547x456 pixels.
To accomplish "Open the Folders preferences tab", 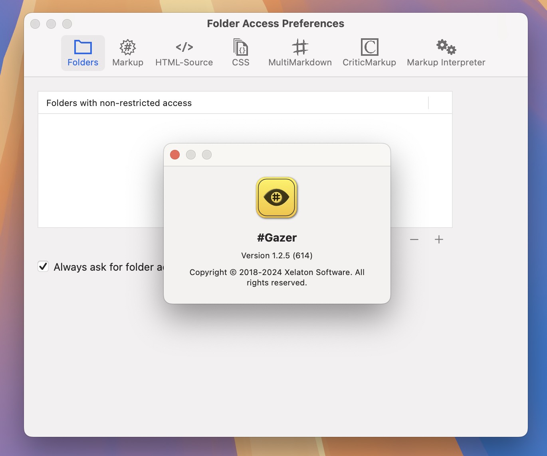I will tap(83, 53).
